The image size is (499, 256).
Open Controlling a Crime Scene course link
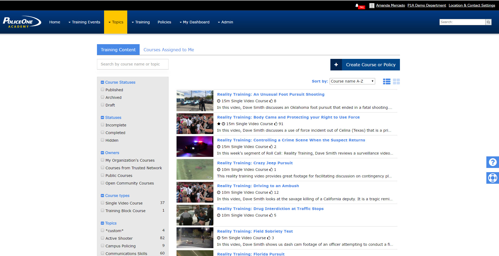pos(291,140)
